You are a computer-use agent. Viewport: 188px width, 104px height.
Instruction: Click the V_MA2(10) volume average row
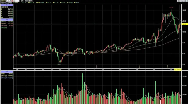point(7,78)
